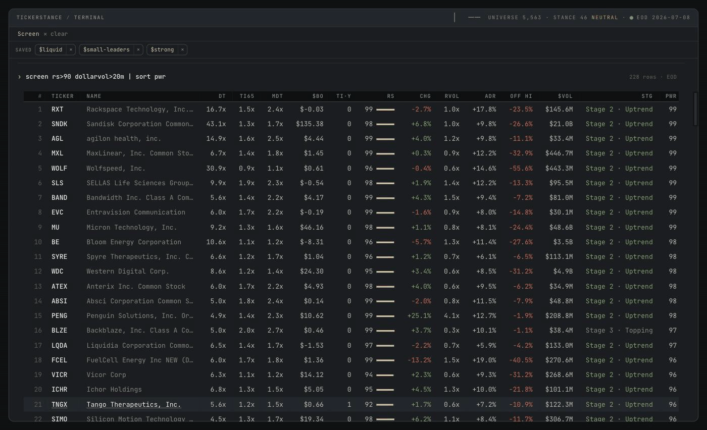This screenshot has height=430, width=707.
Task: Select the SNDK $135.38 breakout value
Action: pos(310,124)
